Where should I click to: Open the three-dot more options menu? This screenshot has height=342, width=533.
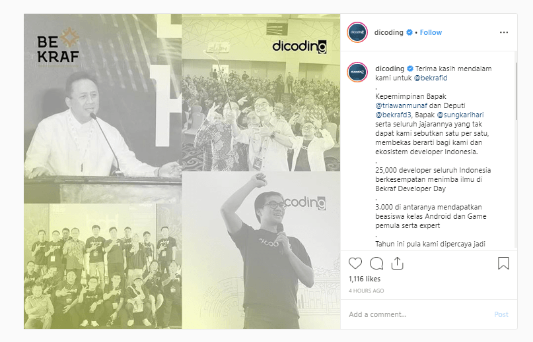(504, 32)
